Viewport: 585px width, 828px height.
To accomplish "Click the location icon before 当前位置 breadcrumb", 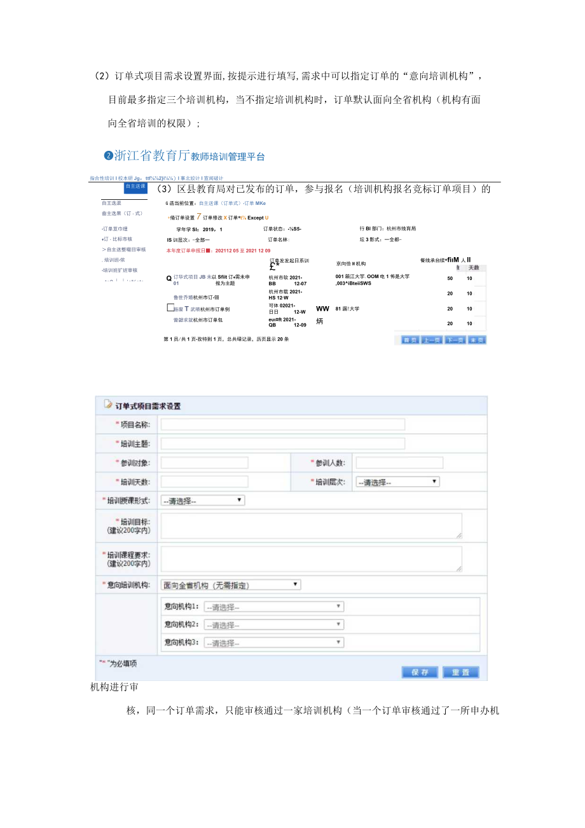I will 166,205.
